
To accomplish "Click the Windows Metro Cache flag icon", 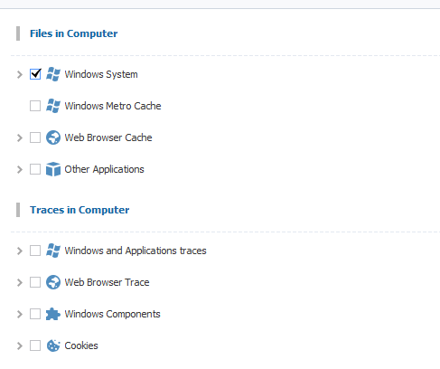I will tap(53, 106).
